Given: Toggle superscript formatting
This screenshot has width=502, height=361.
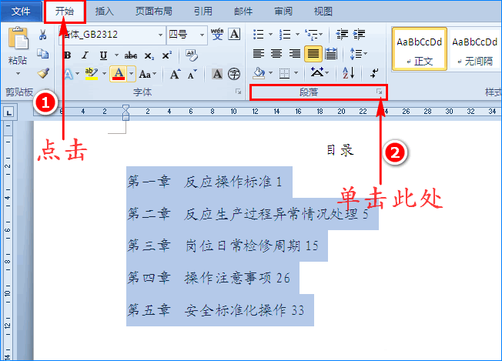Looking at the screenshot, I should [166, 55].
